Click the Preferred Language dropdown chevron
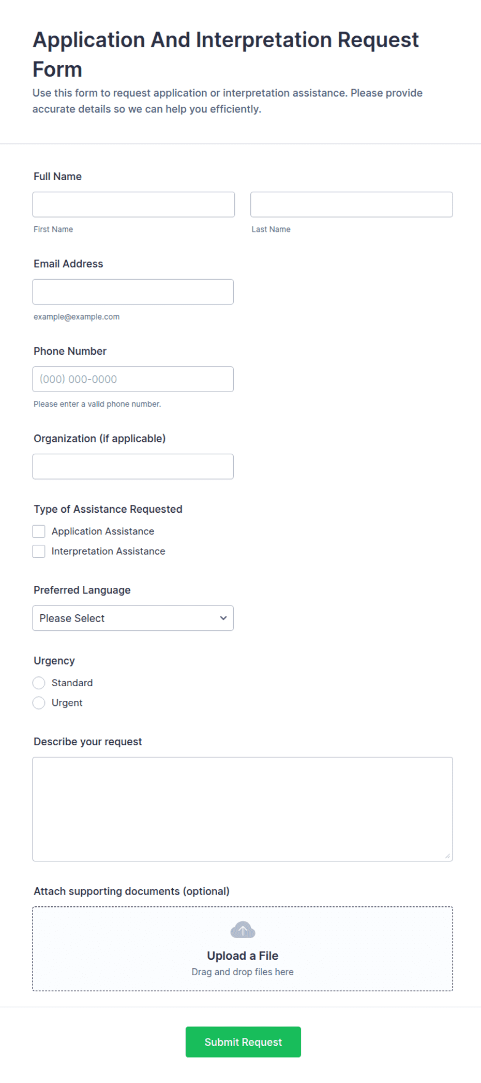 pyautogui.click(x=223, y=618)
